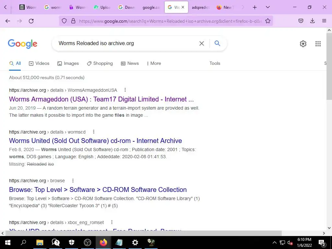Save page to Pocket
This screenshot has height=249, width=332.
[301, 21]
